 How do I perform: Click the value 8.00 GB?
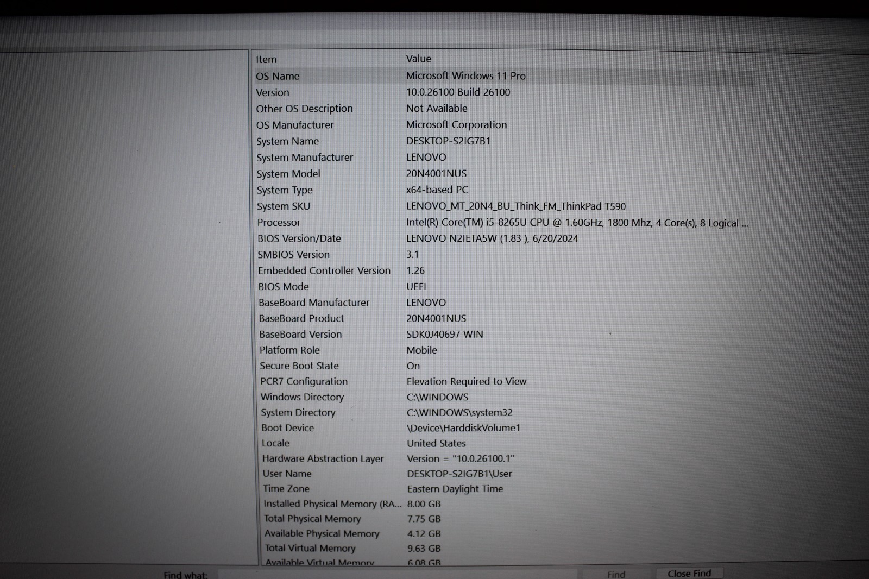pyautogui.click(x=424, y=504)
